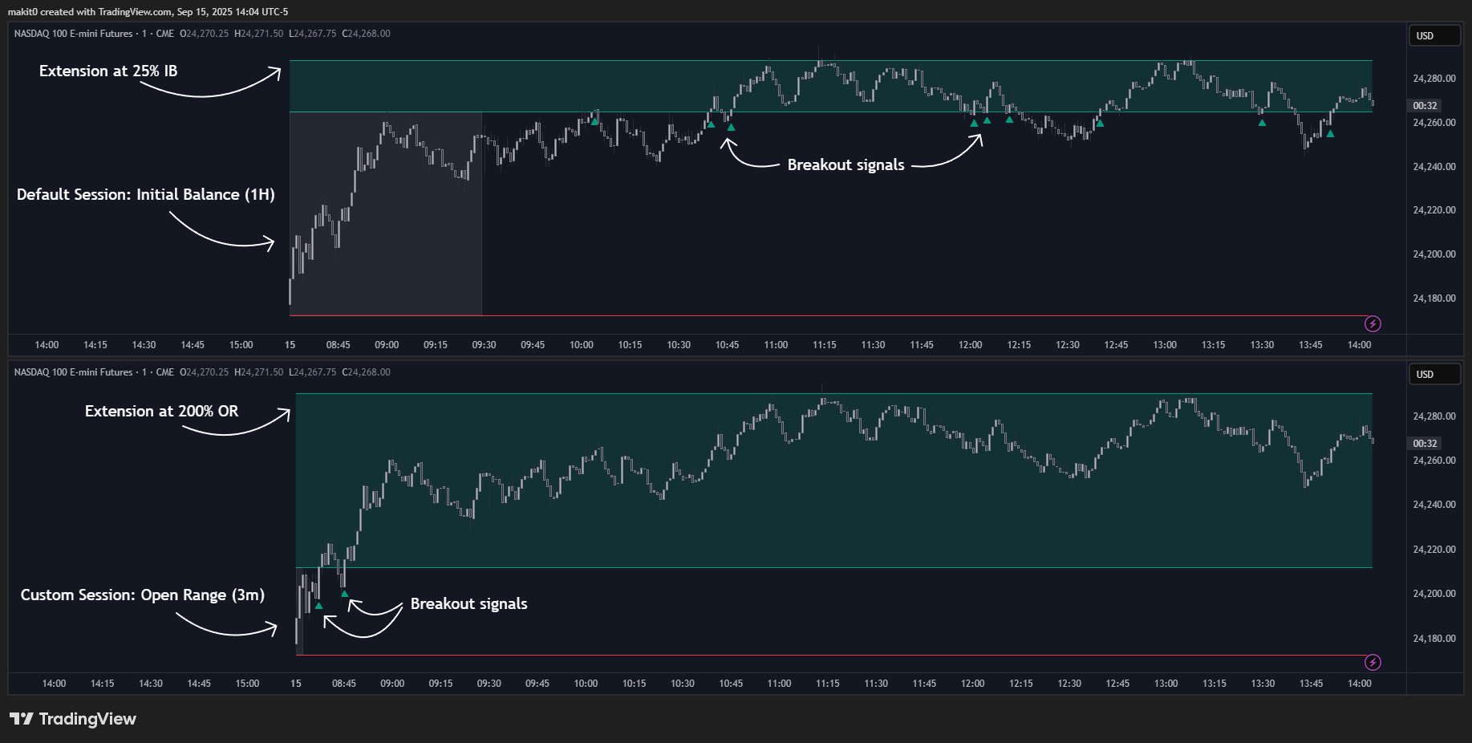Click the 13:45 time label on lower chart axis
The height and width of the screenshot is (743, 1472).
(x=1311, y=684)
